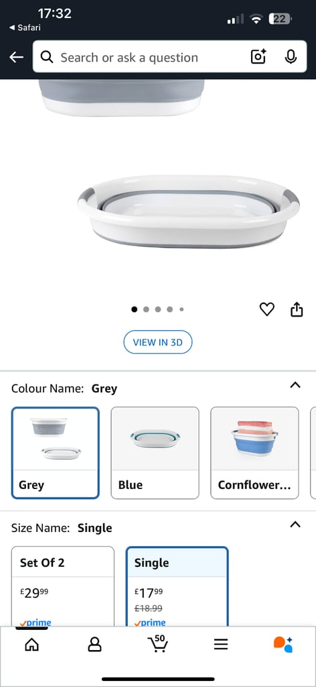Select the Grey colour option
316x687 pixels.
[x=56, y=453]
